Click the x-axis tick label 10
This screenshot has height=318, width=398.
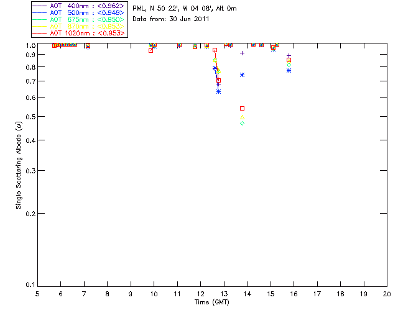(154, 294)
